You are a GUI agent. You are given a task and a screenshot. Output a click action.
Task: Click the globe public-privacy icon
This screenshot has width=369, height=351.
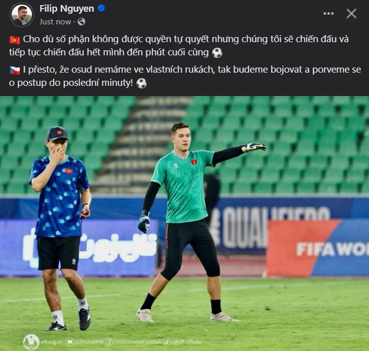(x=81, y=22)
